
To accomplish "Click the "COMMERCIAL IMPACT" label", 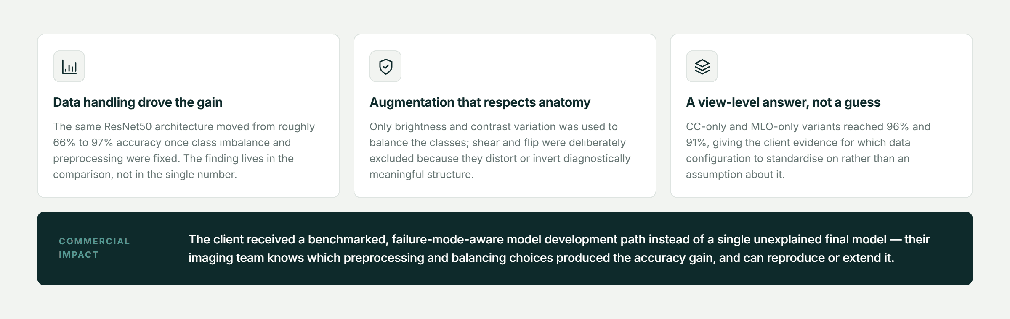I will (95, 248).
